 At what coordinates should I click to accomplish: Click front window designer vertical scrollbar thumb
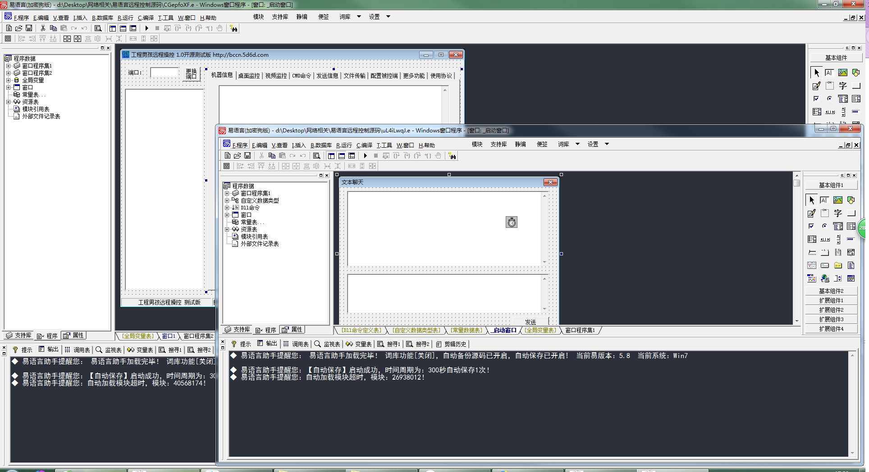point(796,183)
